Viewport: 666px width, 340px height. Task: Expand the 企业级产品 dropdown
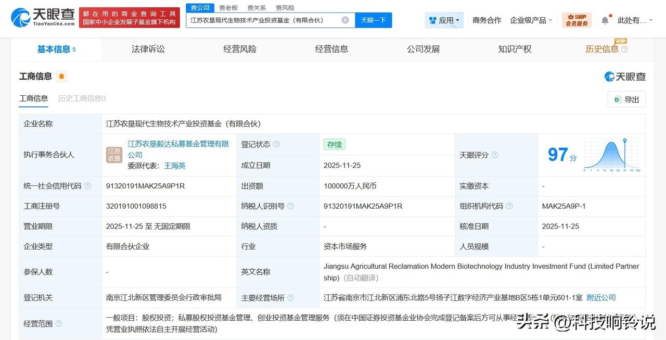click(531, 20)
